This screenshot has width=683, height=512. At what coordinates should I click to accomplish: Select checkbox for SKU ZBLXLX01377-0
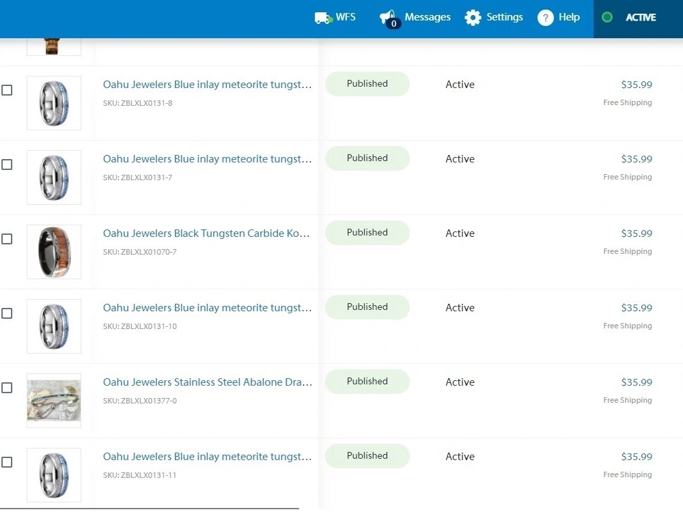(7, 388)
